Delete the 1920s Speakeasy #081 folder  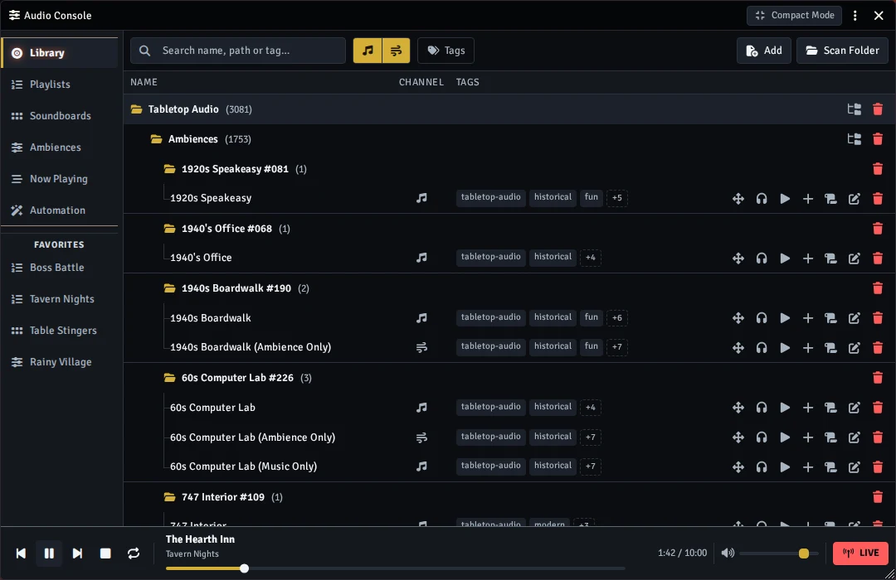[878, 169]
